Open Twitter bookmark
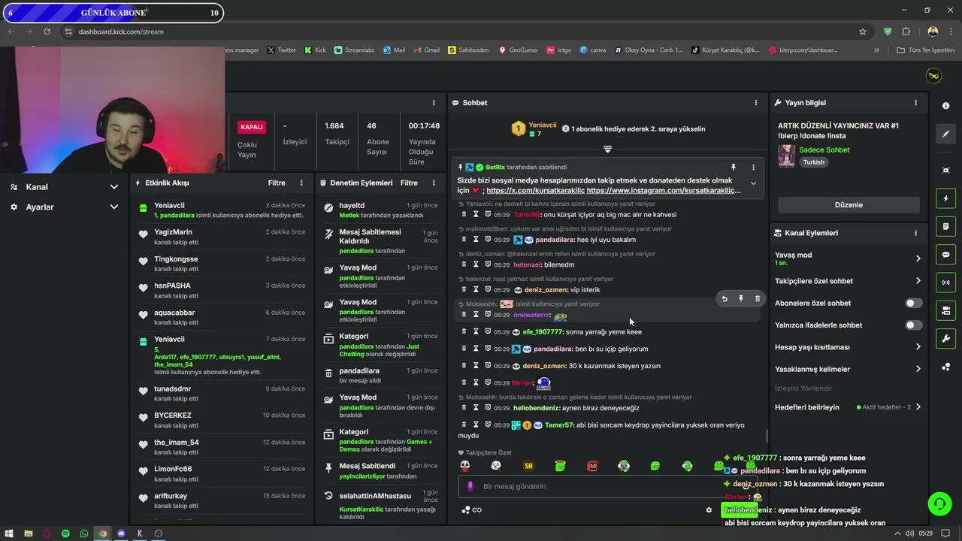Image resolution: width=962 pixels, height=541 pixels. (x=282, y=50)
